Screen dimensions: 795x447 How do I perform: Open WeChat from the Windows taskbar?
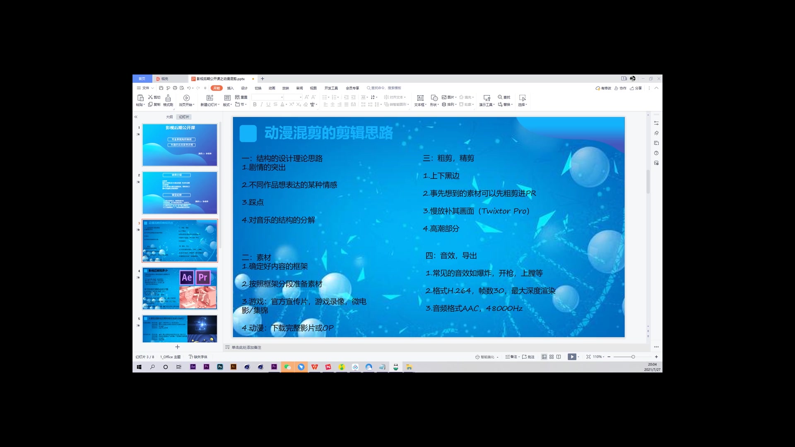[287, 367]
